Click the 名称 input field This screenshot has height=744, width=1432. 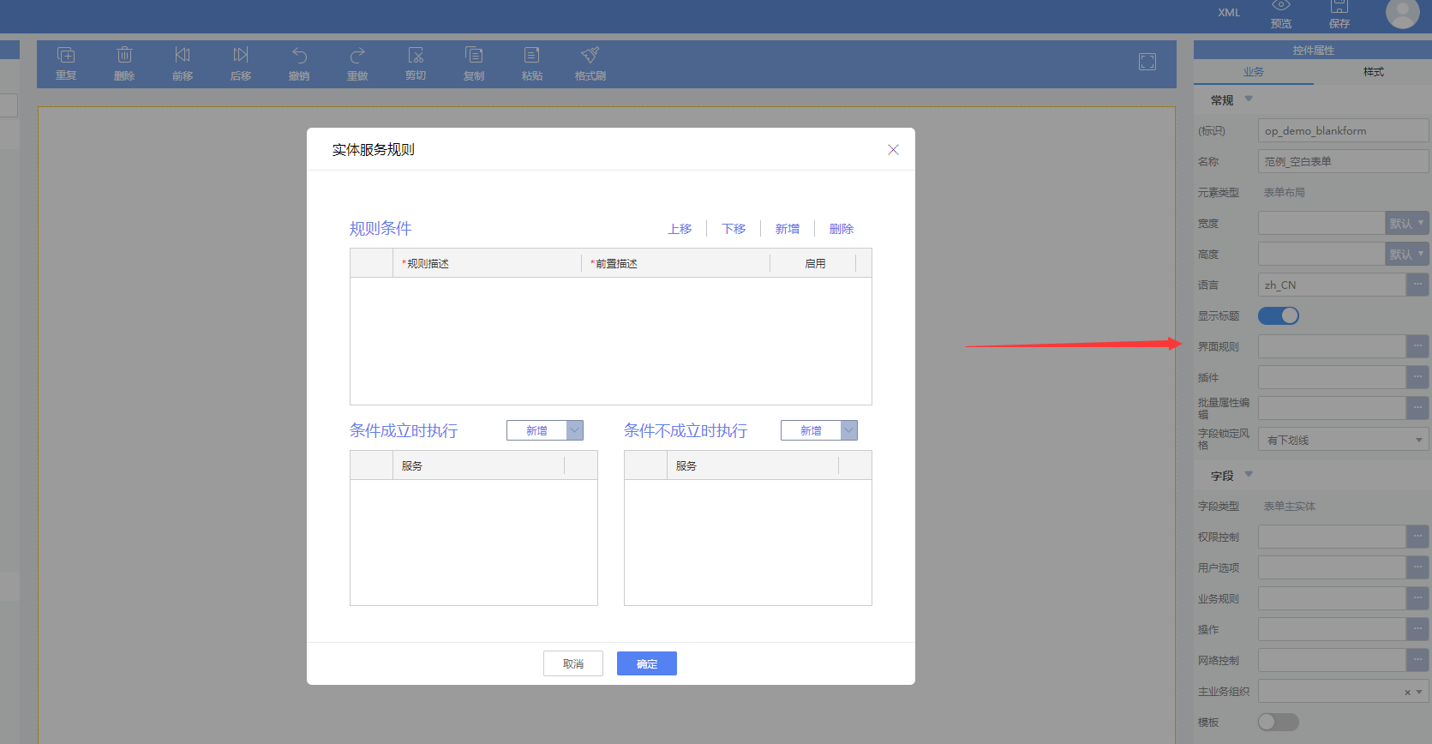point(1343,161)
